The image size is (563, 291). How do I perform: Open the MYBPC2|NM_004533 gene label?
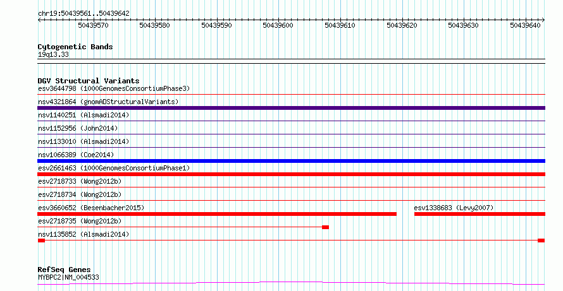68,277
